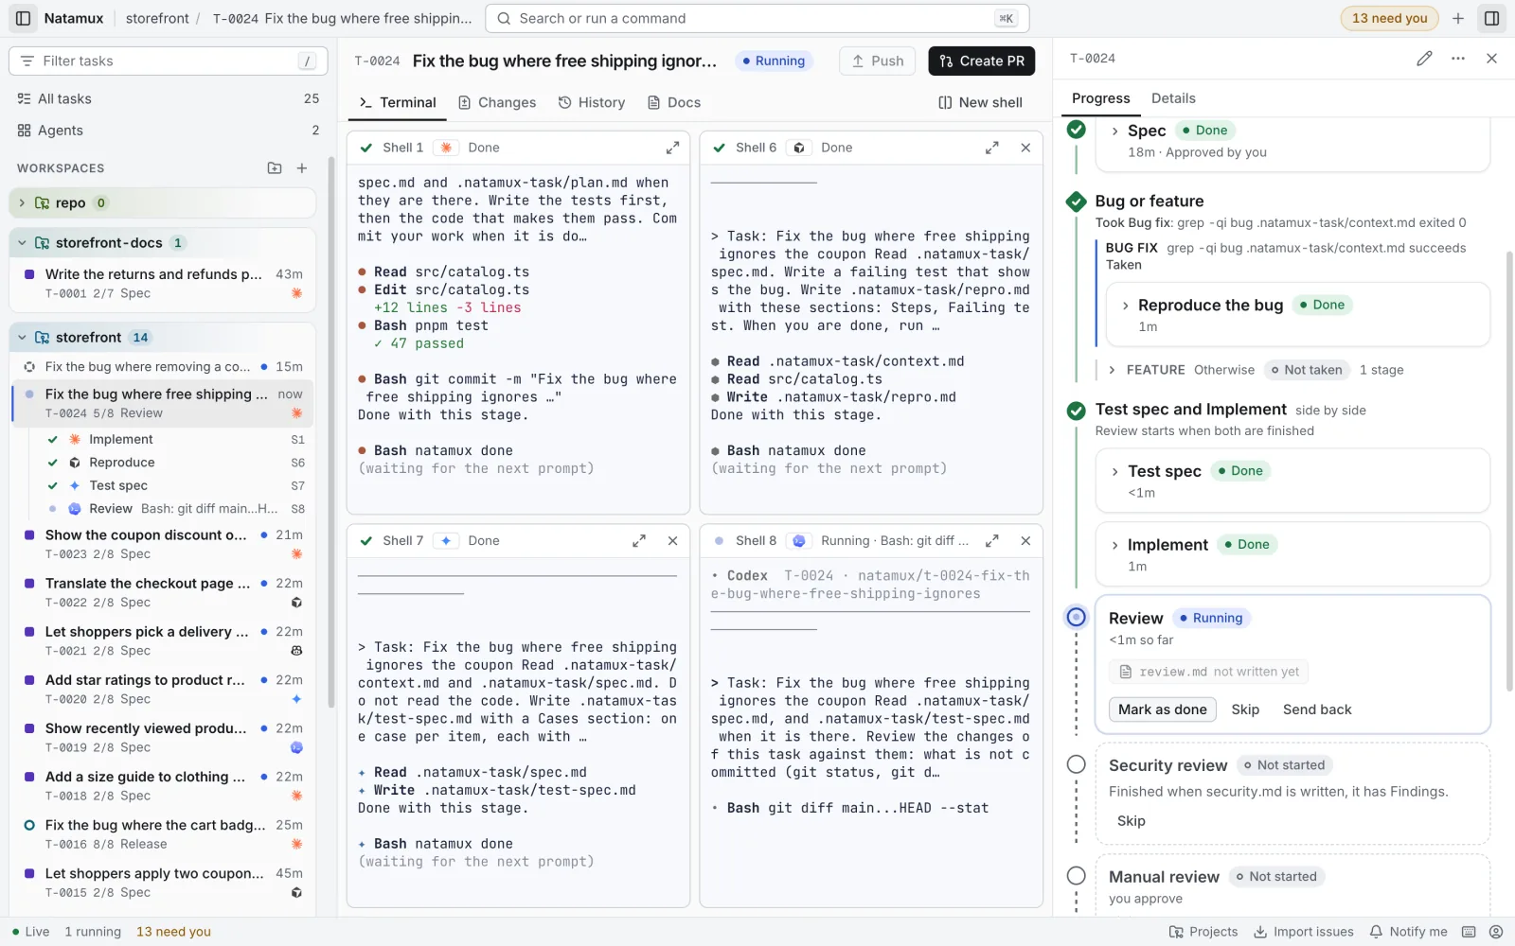
Task: Click Notify me bell in status bar
Action: click(x=1409, y=932)
